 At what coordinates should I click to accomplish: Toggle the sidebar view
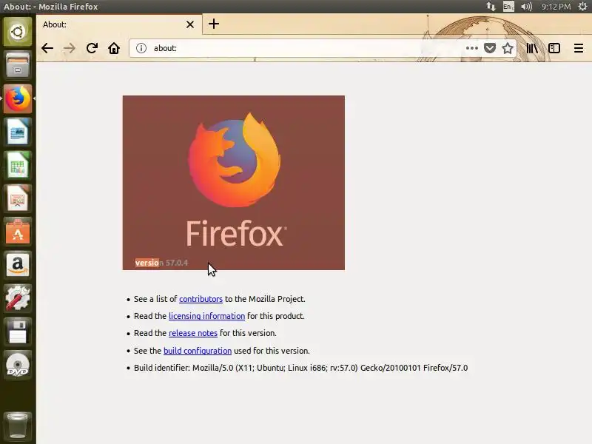[554, 48]
